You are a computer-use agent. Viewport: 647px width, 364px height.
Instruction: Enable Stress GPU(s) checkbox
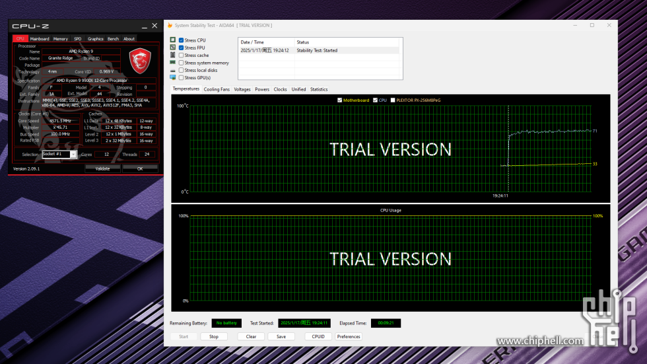(x=181, y=77)
